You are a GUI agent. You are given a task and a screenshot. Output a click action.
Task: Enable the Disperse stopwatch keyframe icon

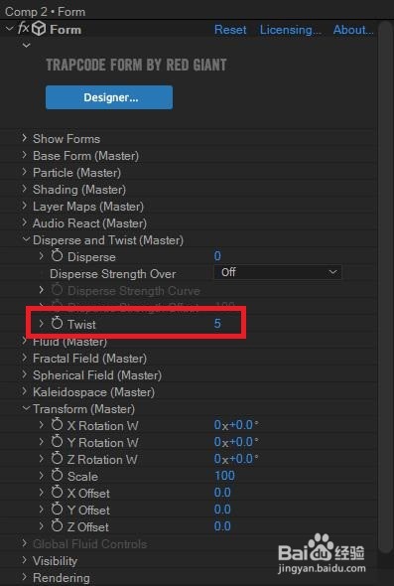tap(57, 256)
